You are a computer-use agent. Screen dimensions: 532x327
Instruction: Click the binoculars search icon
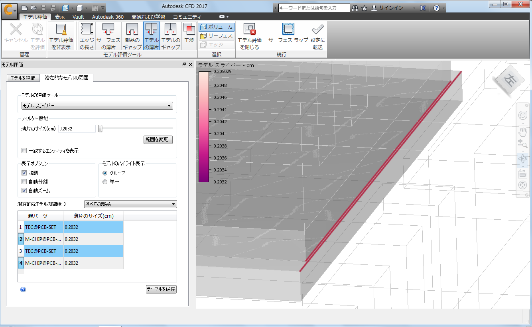[x=355, y=8]
